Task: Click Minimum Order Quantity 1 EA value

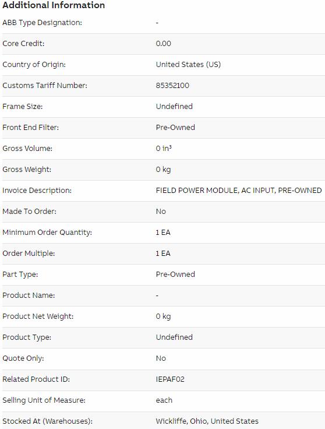Action: coord(163,233)
